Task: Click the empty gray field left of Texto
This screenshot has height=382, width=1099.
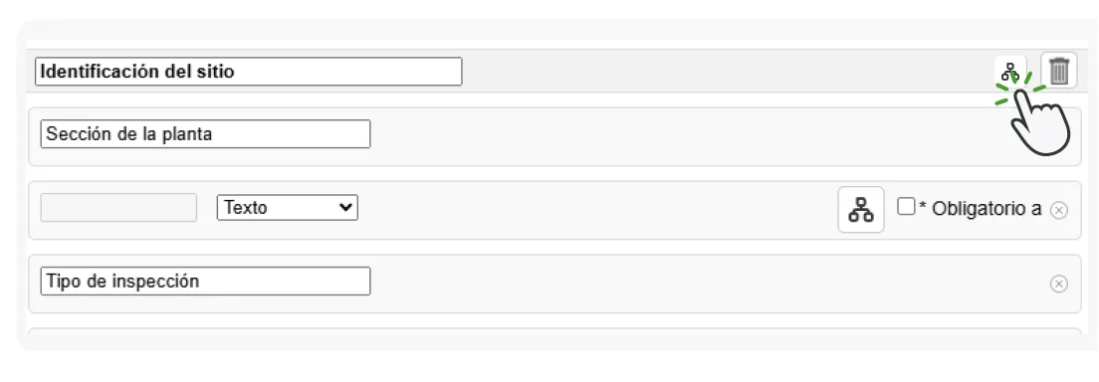Action: 118,208
